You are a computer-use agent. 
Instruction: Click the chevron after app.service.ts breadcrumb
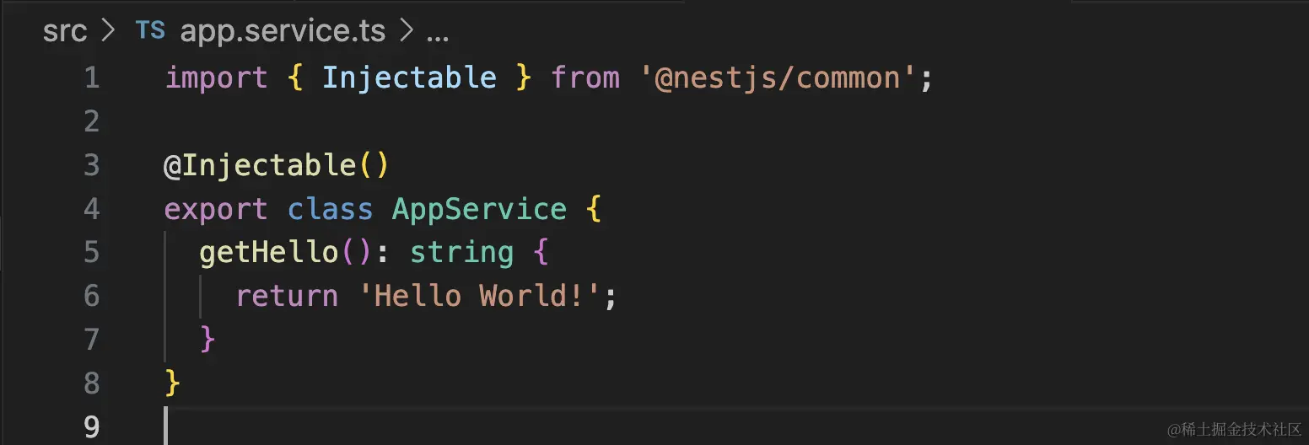pos(406,32)
